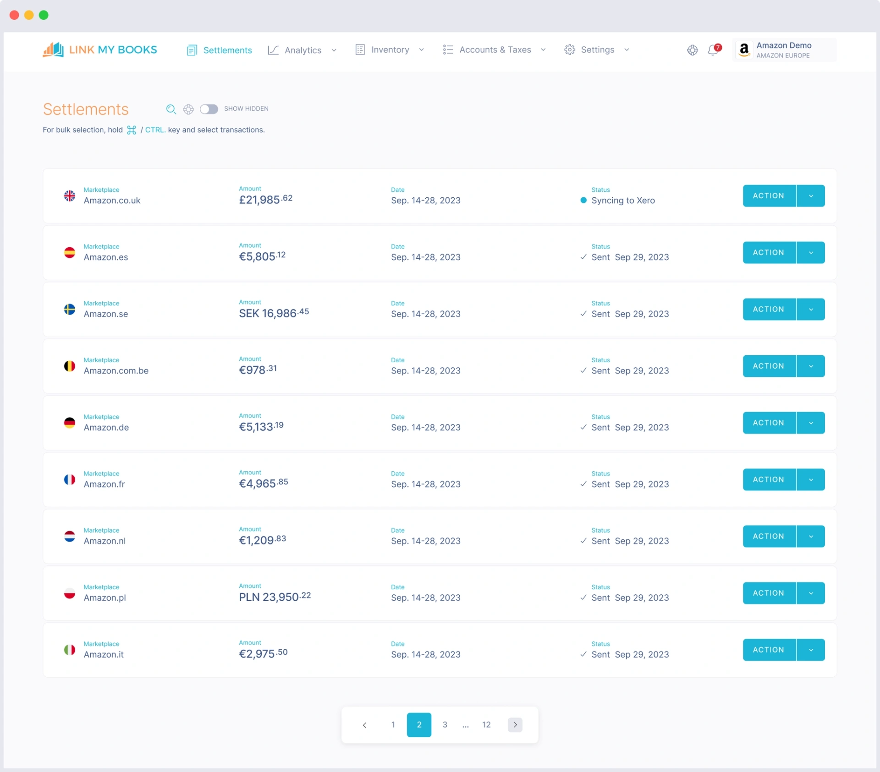Open the Analytics menu
Screen dimensions: 880x772
[x=302, y=50]
